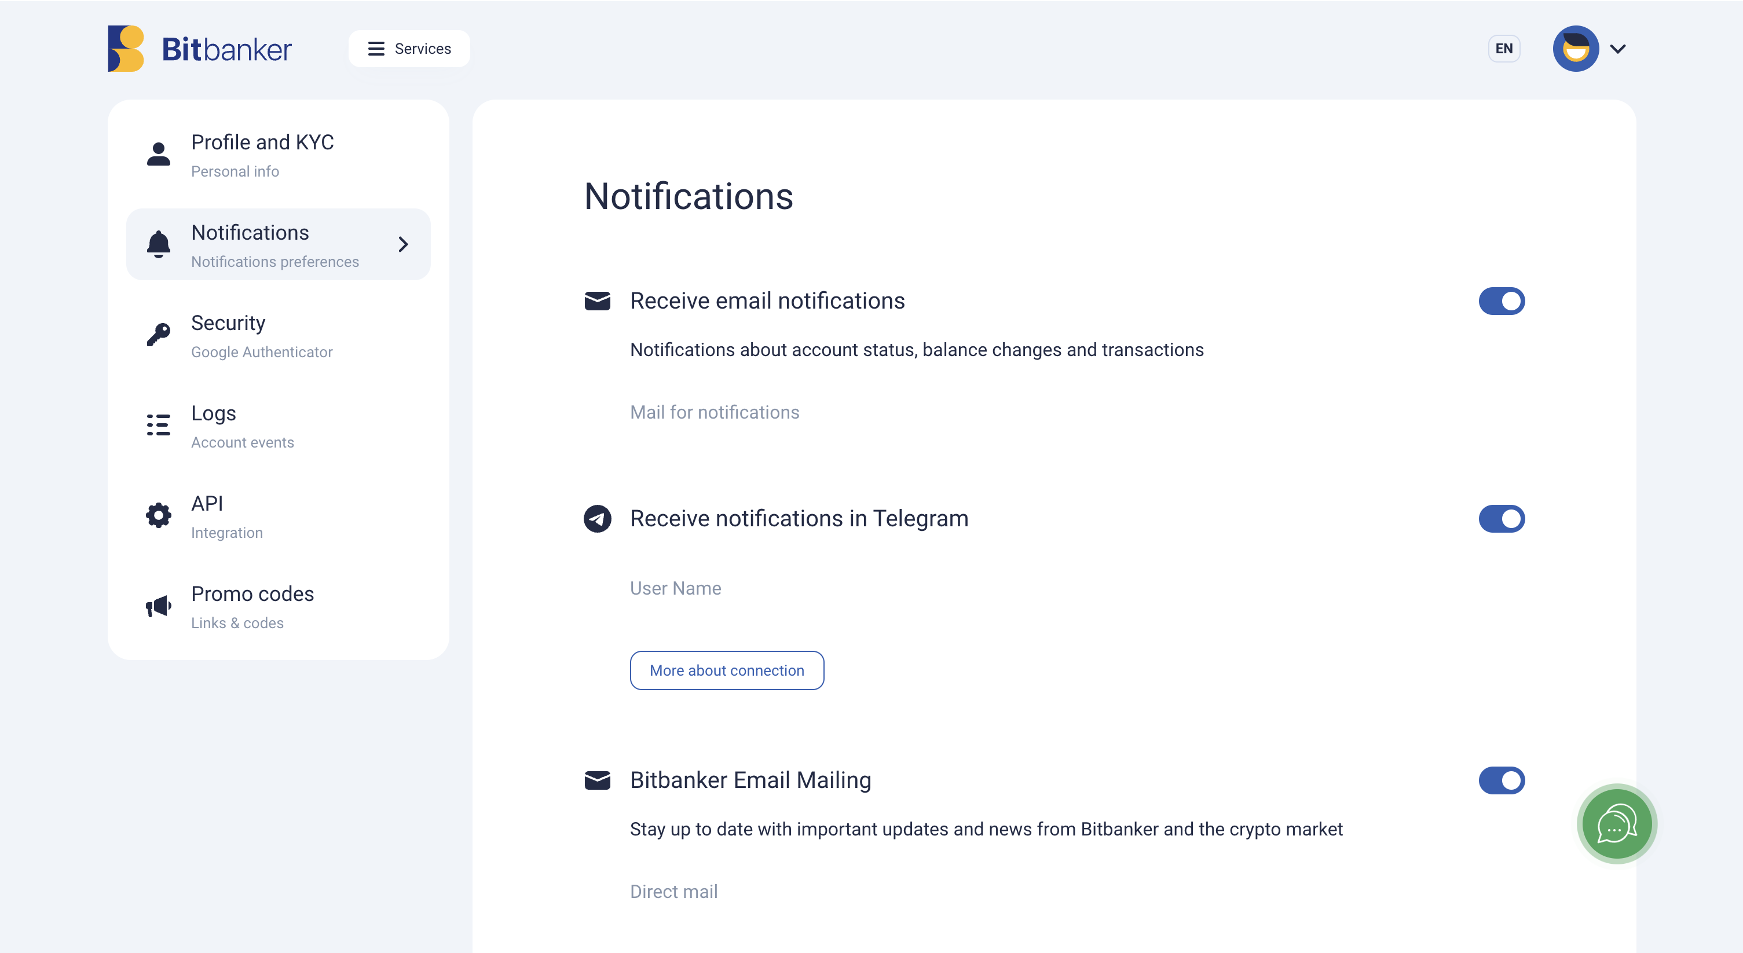
Task: Click the Notifications chevron arrow
Action: 403,244
